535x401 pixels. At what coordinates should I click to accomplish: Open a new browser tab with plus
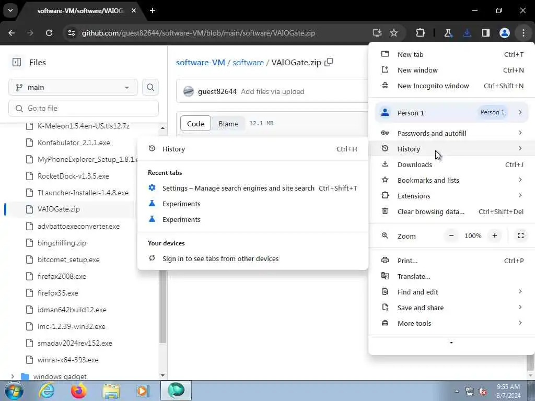click(153, 10)
